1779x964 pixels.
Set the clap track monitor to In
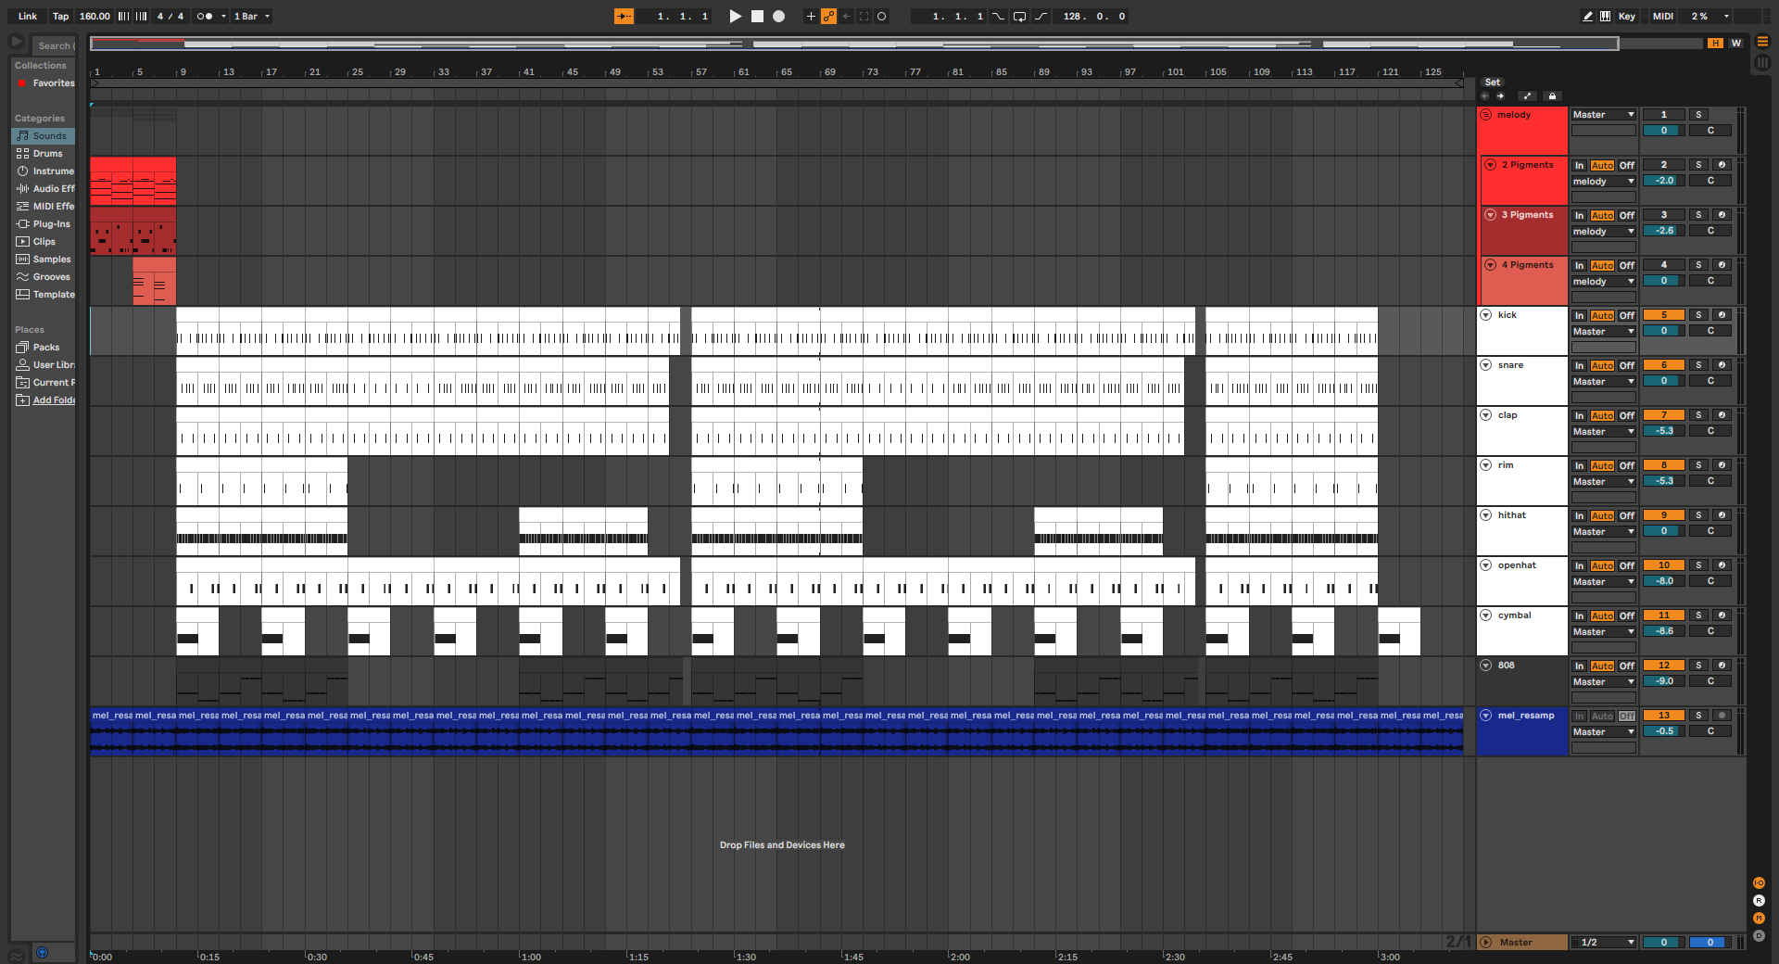(x=1580, y=416)
